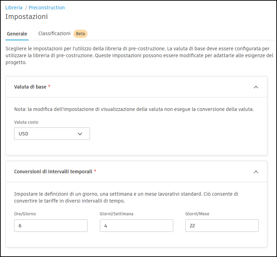Click the Valuta di base header title

pyautogui.click(x=30, y=87)
